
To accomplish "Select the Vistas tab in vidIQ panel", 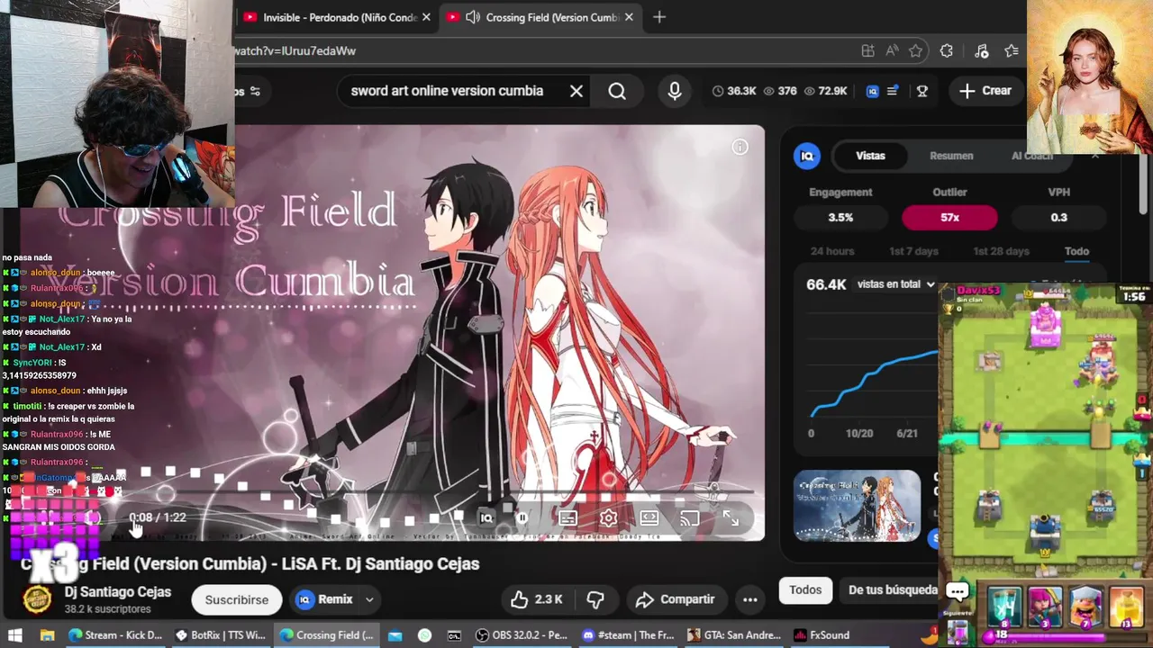I will (x=870, y=156).
